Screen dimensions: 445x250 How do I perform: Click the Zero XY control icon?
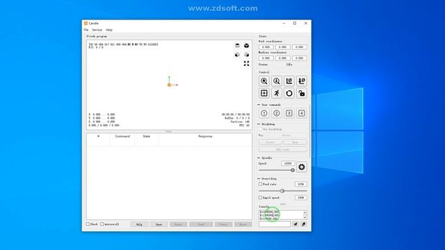pyautogui.click(x=289, y=81)
